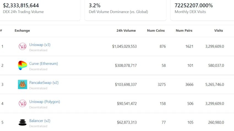Sort by the # rank column header
Screen dimensions: 234x131
click(x=1, y=31)
